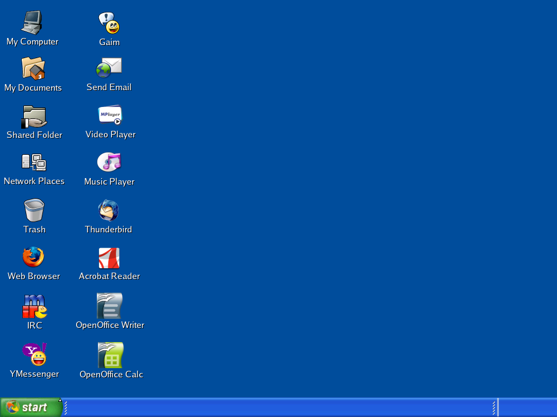Click the "OpenOffice Writer" label text
This screenshot has width=557, height=417.
(x=110, y=325)
